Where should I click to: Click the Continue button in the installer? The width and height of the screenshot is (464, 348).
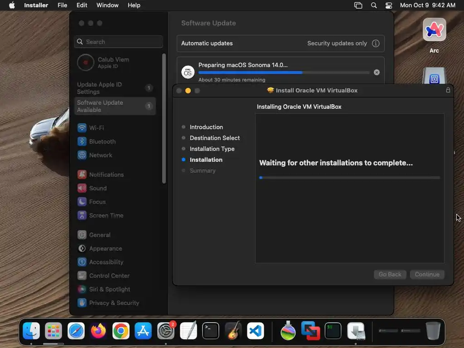(x=427, y=274)
